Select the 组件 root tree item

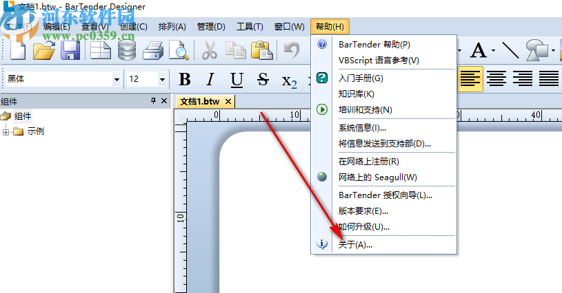point(23,116)
